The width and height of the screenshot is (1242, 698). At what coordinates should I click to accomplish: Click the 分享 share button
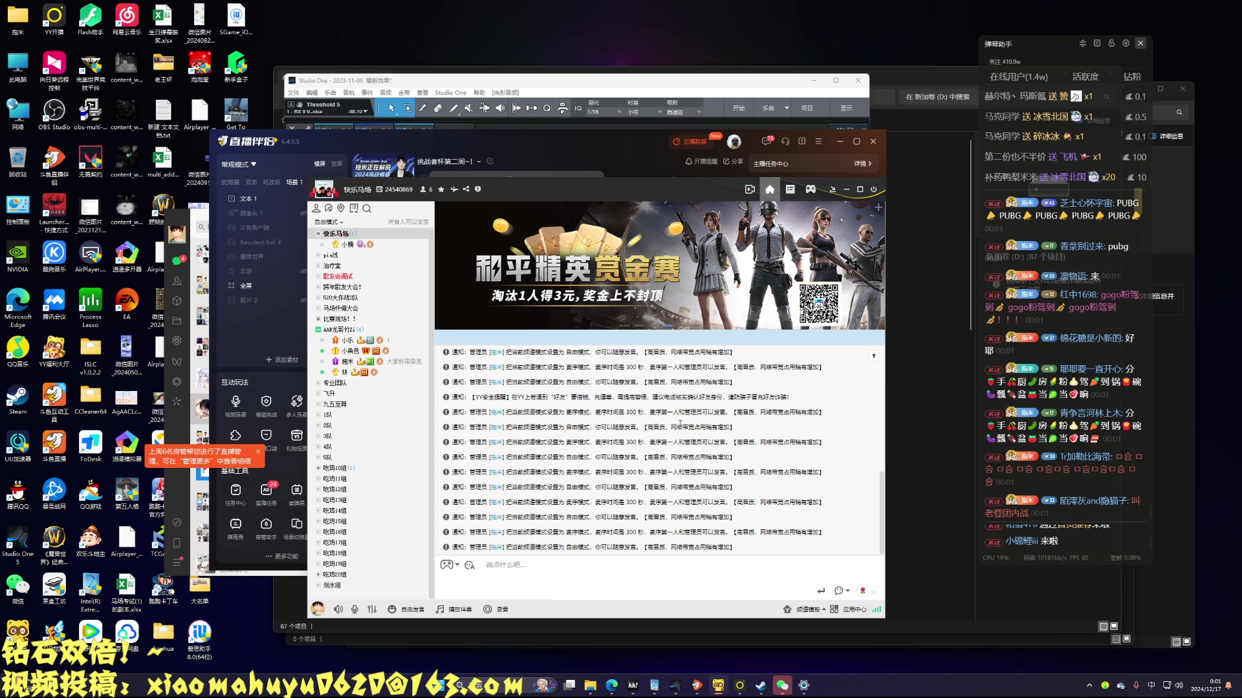tap(733, 162)
